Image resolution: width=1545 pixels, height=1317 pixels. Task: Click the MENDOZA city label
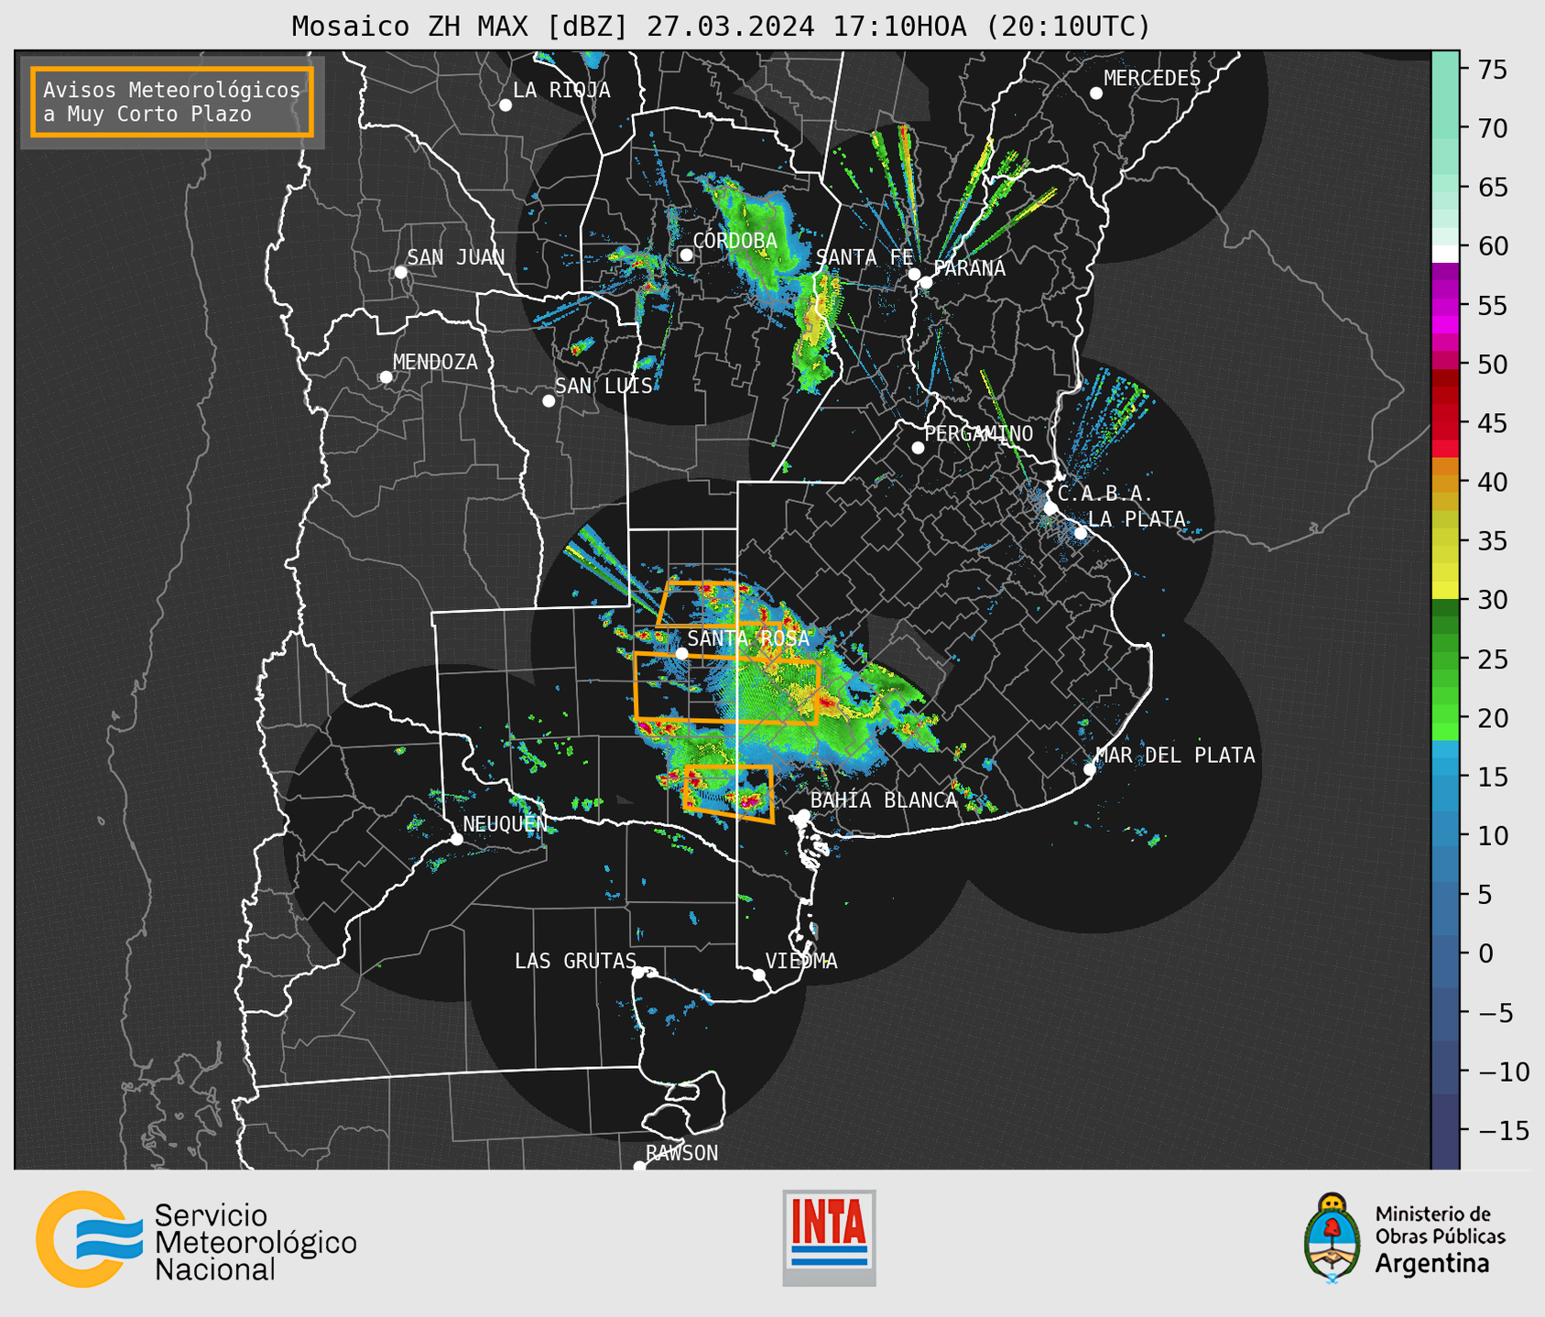(435, 362)
